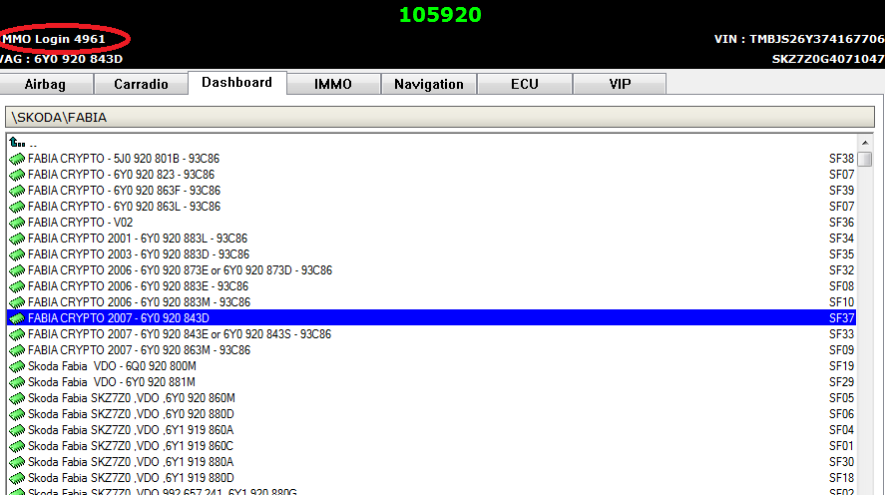This screenshot has width=885, height=495.
Task: Select FABIA CRYPTO 2006 - 6Y0 920 883M
Action: 139,302
